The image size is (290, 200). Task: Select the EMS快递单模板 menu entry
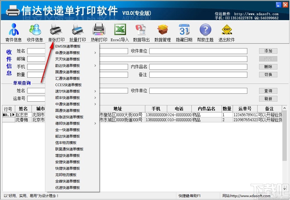click(68, 46)
